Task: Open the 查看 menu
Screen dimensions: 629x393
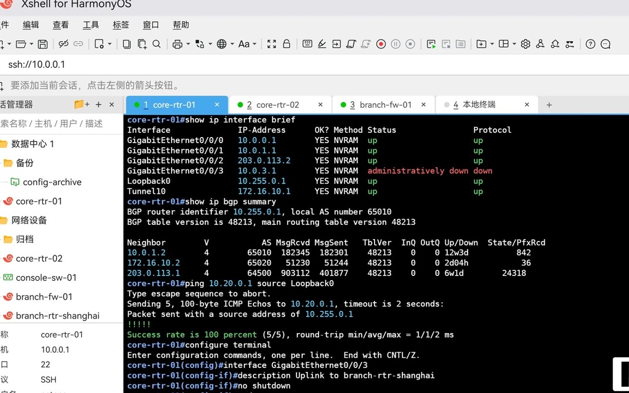Action: [61, 25]
